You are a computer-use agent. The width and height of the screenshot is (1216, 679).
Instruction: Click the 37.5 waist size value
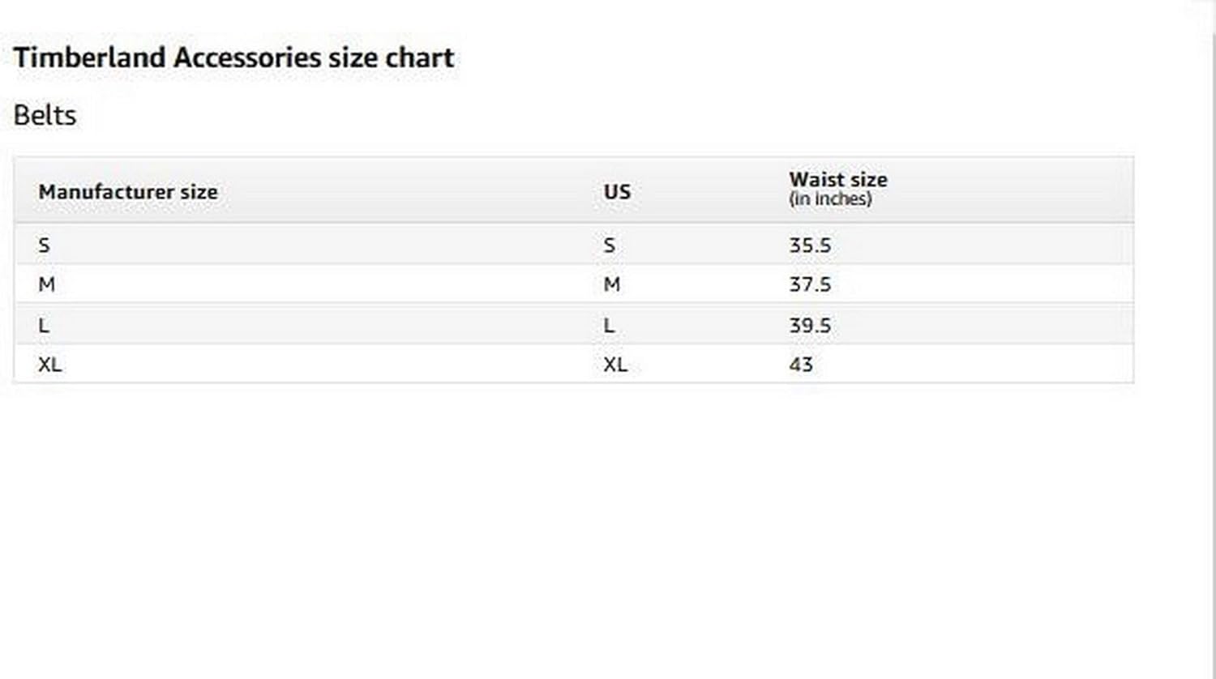point(810,284)
